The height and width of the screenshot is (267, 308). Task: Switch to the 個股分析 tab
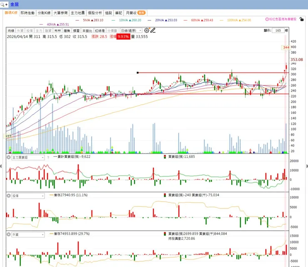click(95, 13)
